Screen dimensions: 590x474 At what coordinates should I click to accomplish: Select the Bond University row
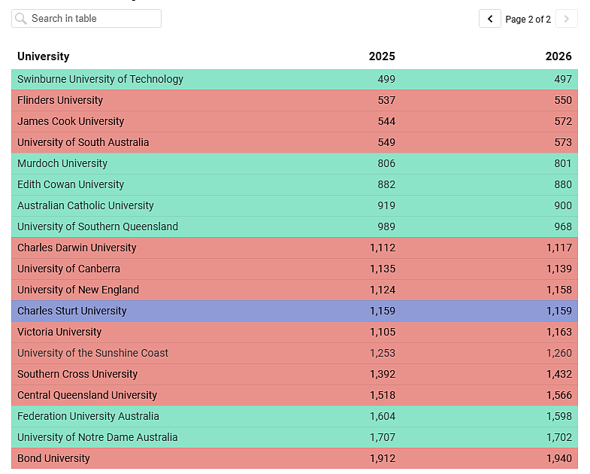[295, 458]
